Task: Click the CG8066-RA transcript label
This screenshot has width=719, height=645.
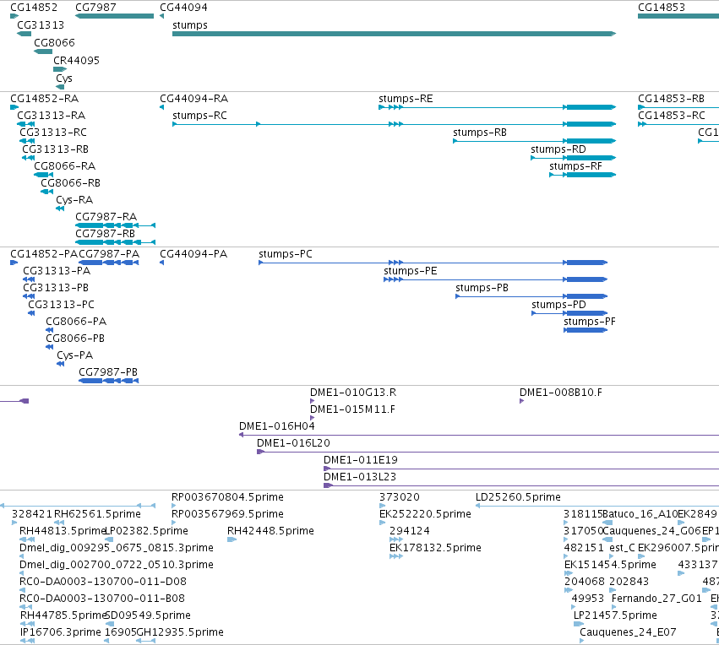Action: [x=65, y=165]
